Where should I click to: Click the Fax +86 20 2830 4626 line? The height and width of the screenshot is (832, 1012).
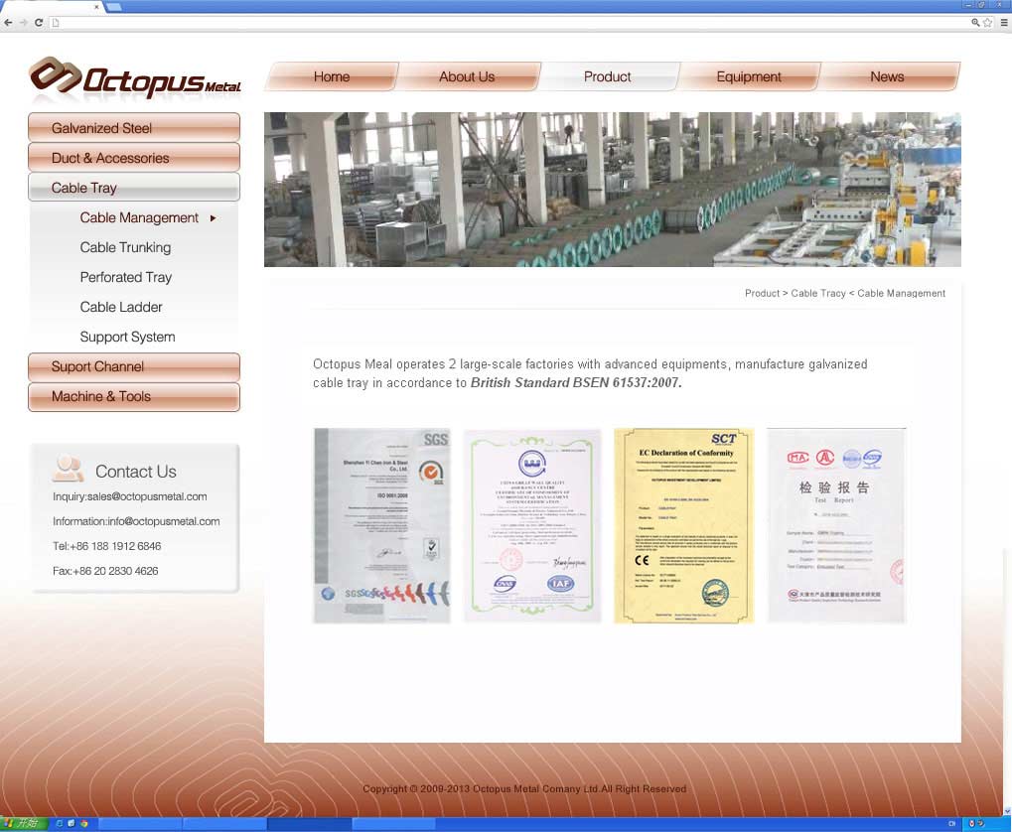(x=105, y=571)
